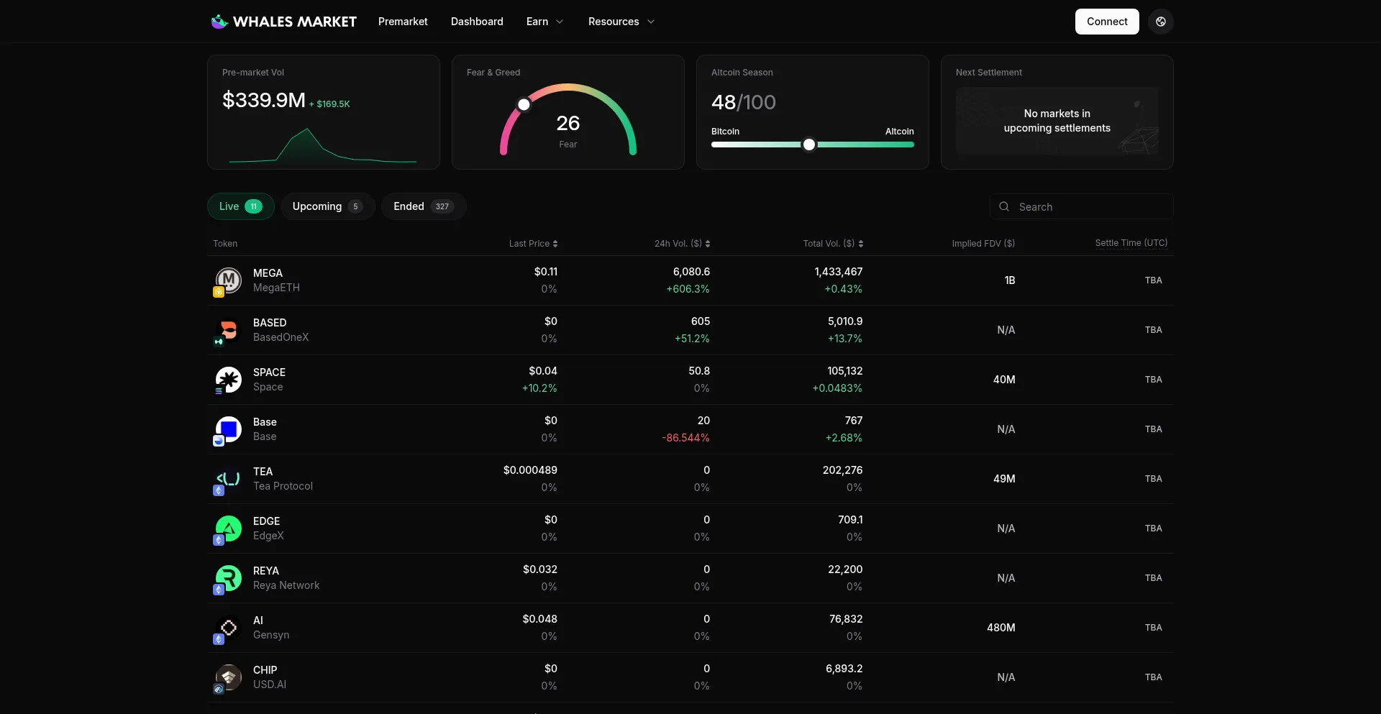Image resolution: width=1381 pixels, height=714 pixels.
Task: Click MEGA's last price $0.11
Action: [546, 272]
